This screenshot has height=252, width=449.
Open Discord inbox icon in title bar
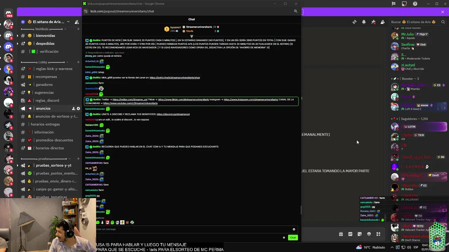[404, 4]
